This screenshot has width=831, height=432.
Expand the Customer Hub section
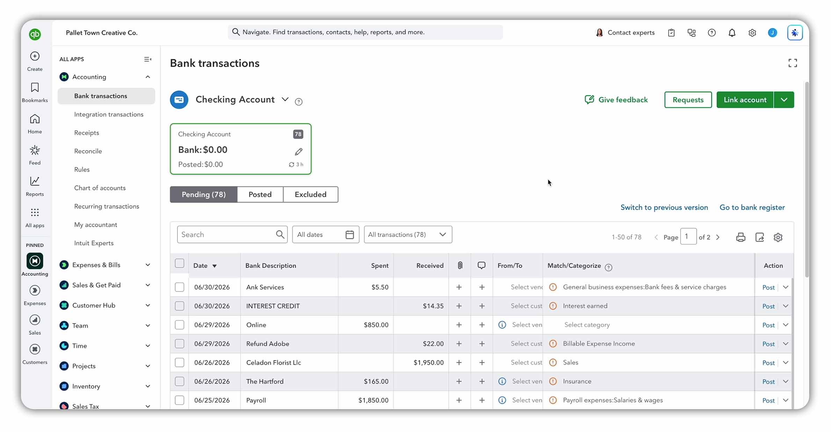tap(148, 306)
